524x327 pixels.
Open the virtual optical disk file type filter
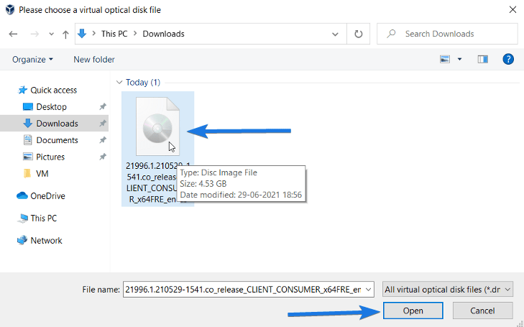coord(448,290)
